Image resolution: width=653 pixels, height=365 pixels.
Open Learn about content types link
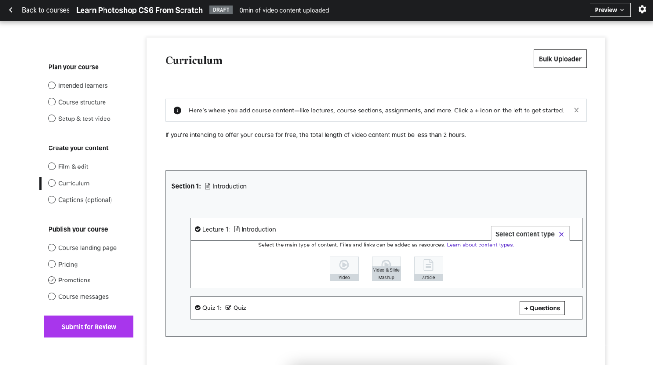pyautogui.click(x=480, y=245)
